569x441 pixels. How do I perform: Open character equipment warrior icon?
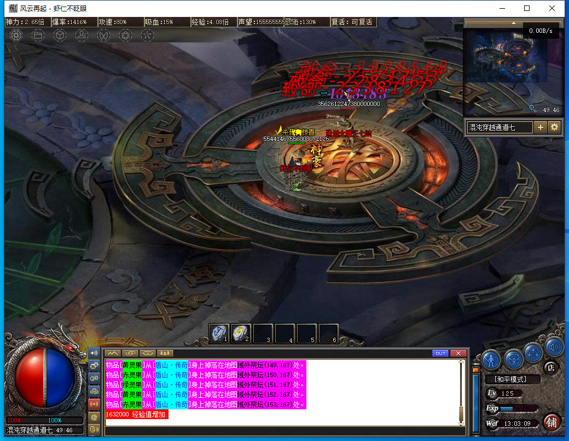(x=491, y=361)
